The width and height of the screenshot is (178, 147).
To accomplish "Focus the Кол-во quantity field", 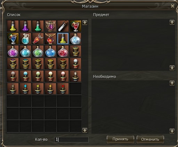I will [71, 140].
